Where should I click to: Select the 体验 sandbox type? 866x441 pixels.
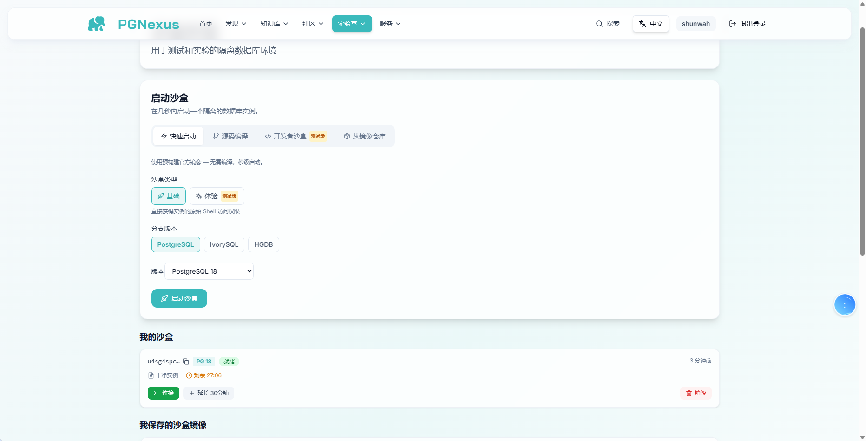pos(216,196)
